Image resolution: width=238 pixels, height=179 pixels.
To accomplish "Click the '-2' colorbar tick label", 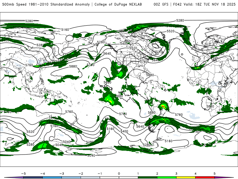I will (81, 174).
